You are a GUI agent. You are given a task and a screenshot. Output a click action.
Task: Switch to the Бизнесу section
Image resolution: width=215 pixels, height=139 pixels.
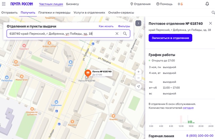click(x=73, y=4)
